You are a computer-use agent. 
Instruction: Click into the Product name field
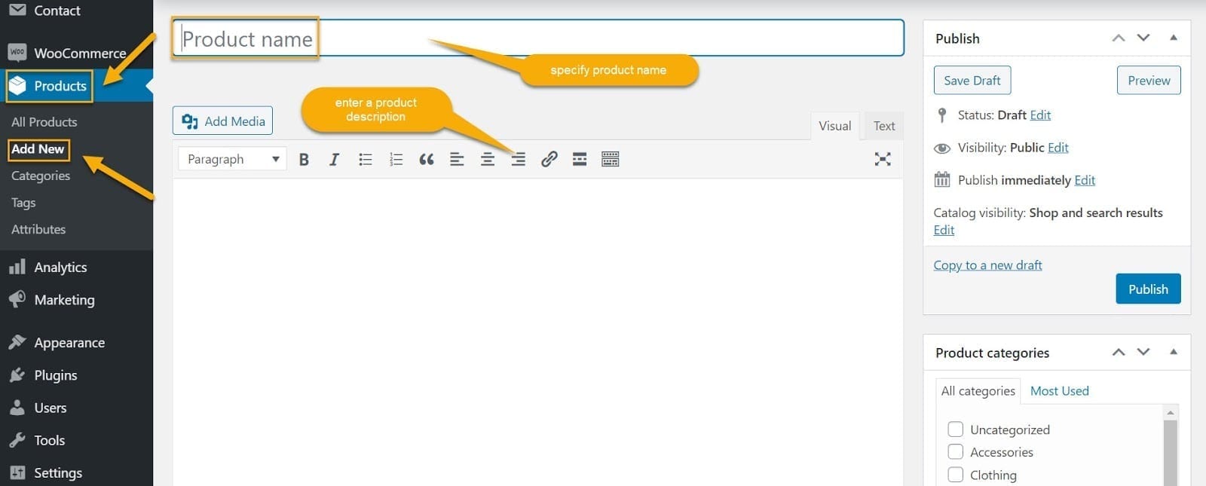[x=538, y=38]
